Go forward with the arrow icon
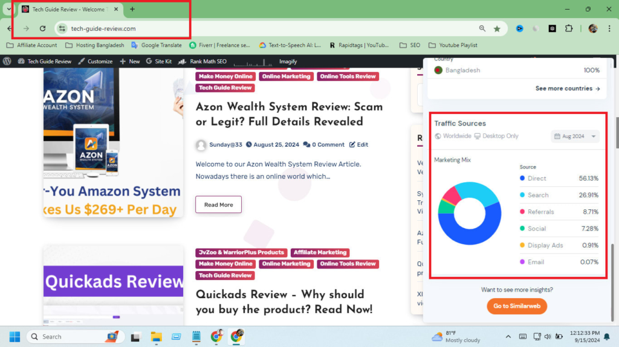 (26, 28)
